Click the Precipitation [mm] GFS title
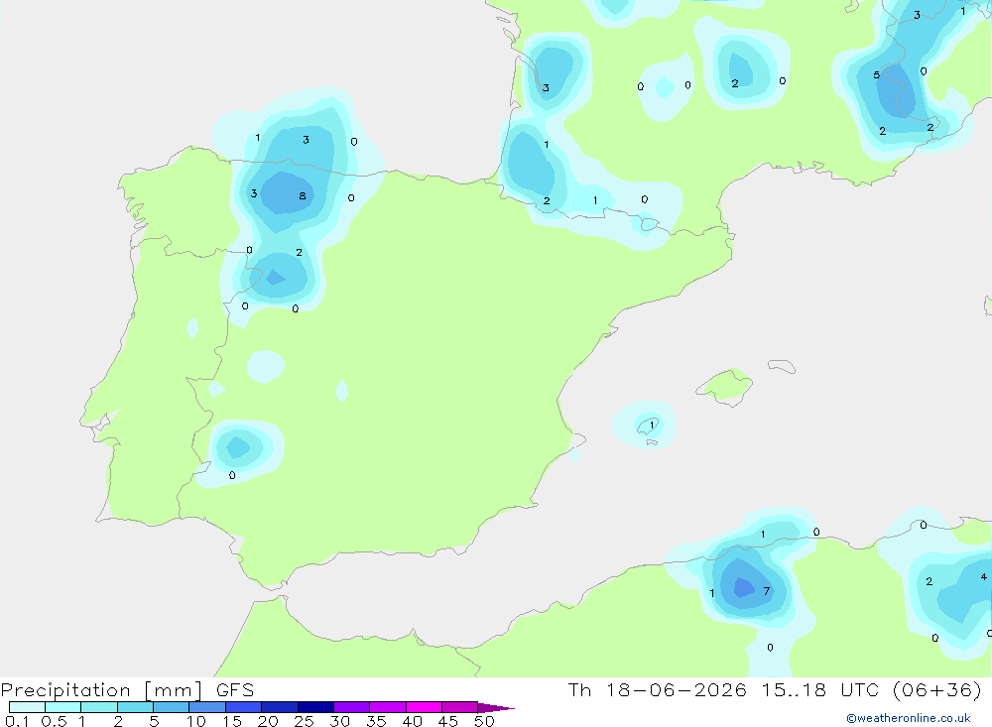Image resolution: width=992 pixels, height=727 pixels. pos(127,690)
